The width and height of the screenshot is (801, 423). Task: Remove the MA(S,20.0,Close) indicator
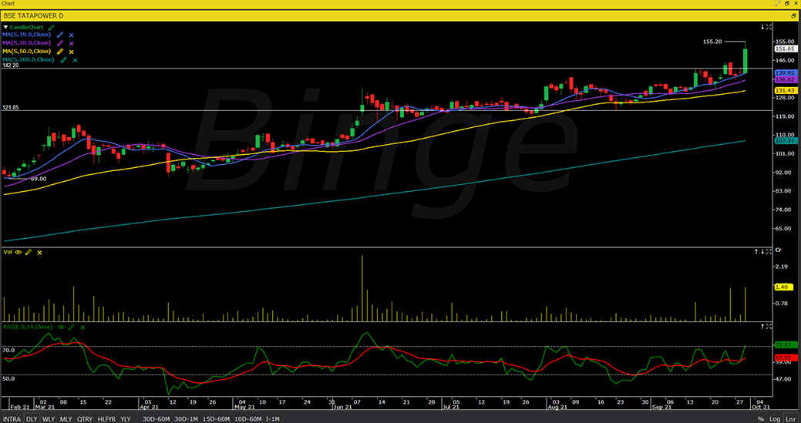tap(72, 43)
